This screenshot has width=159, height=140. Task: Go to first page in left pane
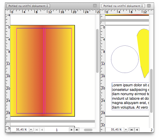point(37,130)
